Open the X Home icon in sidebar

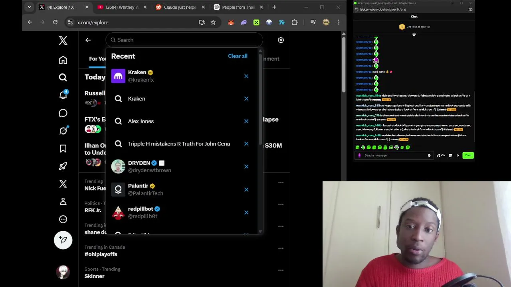63,60
